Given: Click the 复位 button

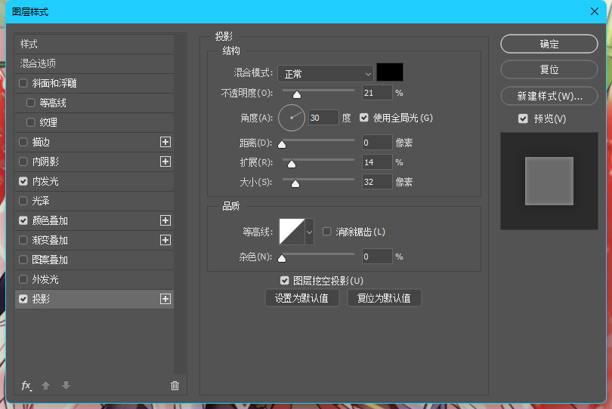Looking at the screenshot, I should [549, 69].
